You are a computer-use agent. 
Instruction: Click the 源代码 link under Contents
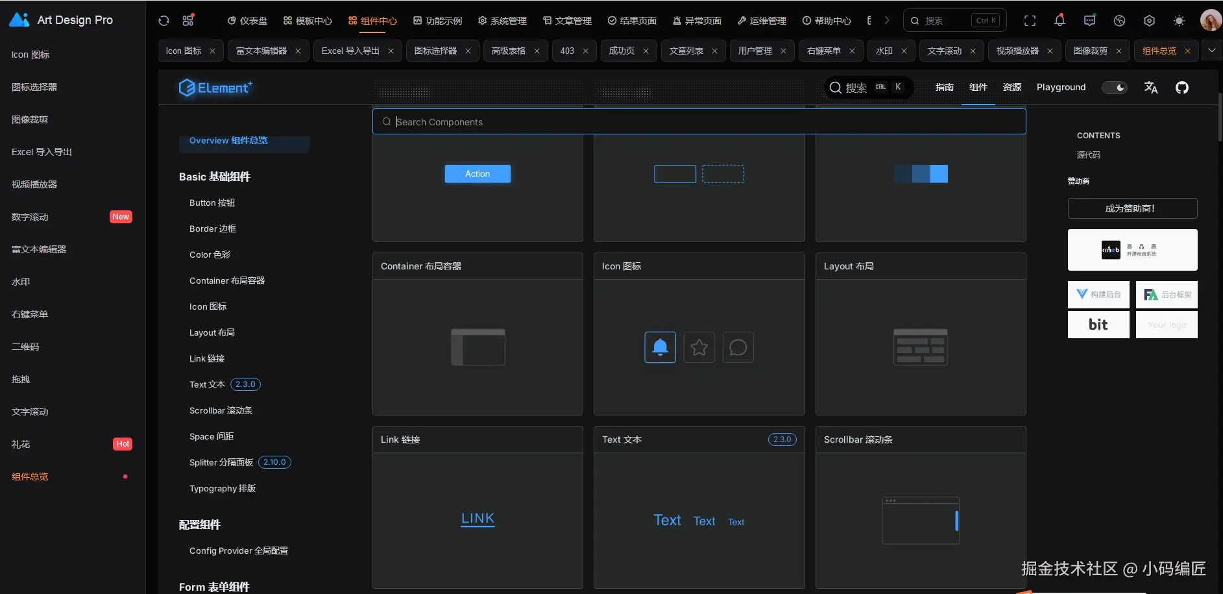click(x=1089, y=155)
